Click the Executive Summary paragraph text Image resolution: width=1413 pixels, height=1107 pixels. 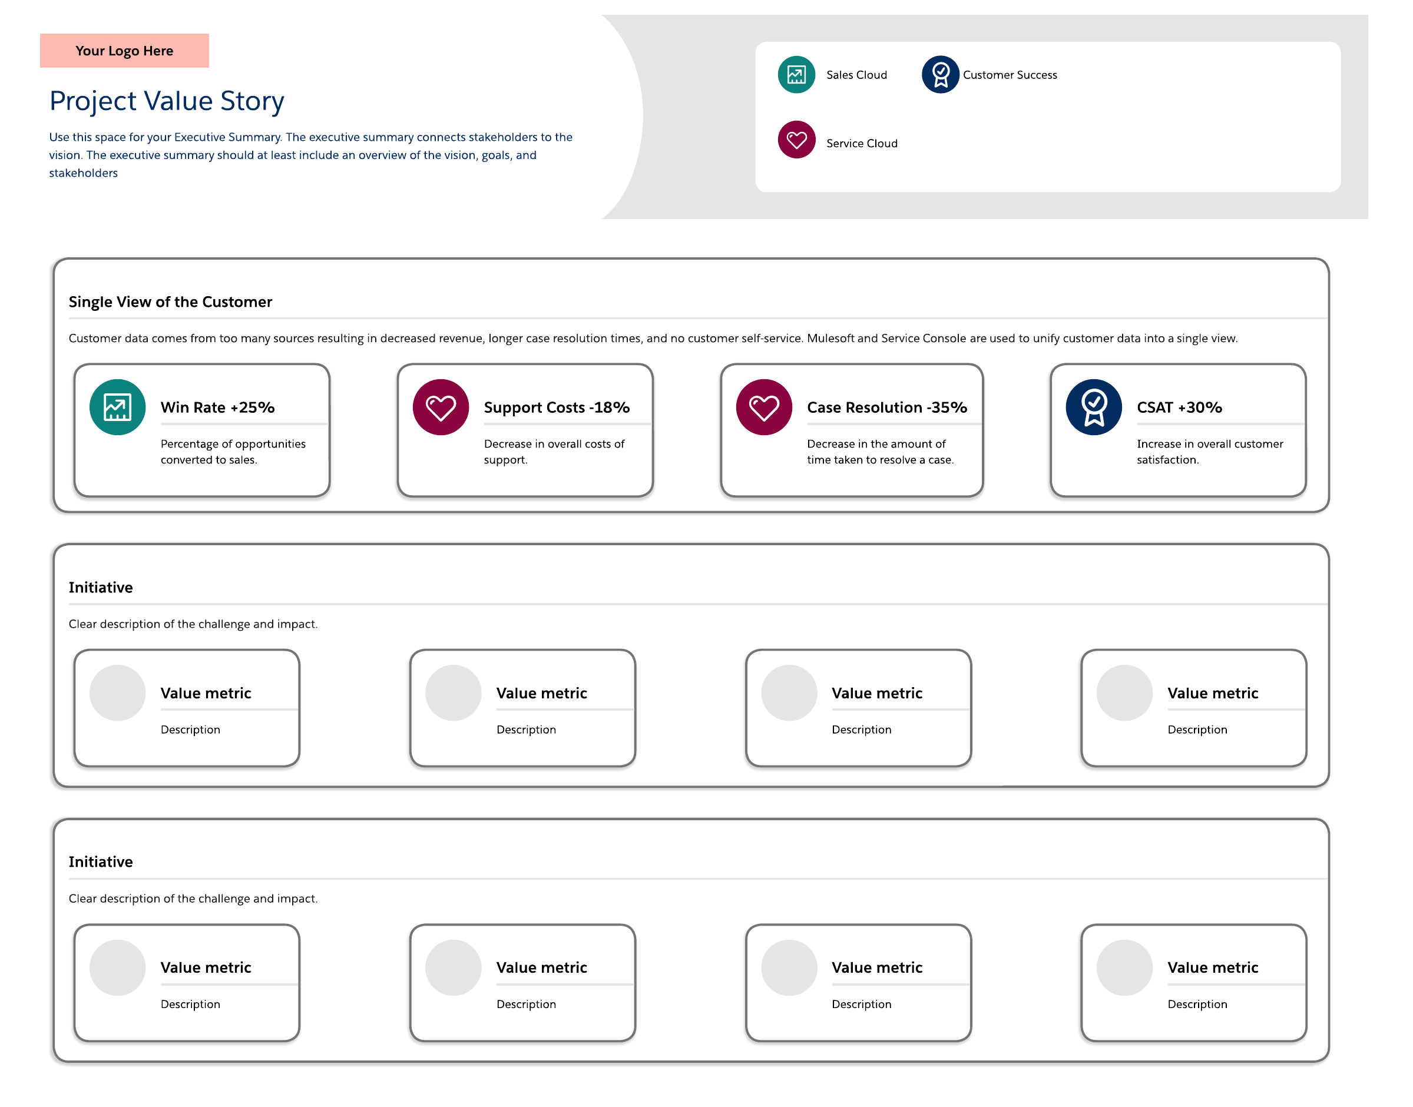pyautogui.click(x=310, y=155)
